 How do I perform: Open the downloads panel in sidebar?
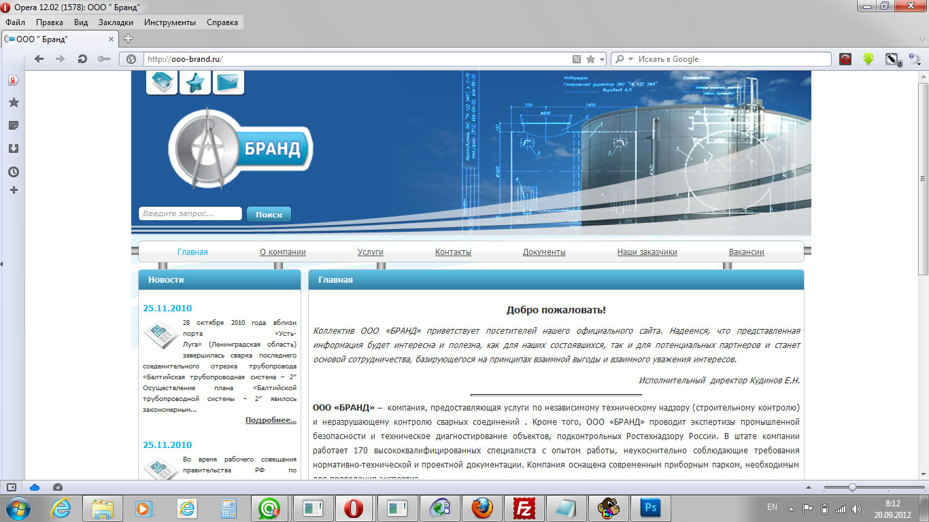click(13, 148)
